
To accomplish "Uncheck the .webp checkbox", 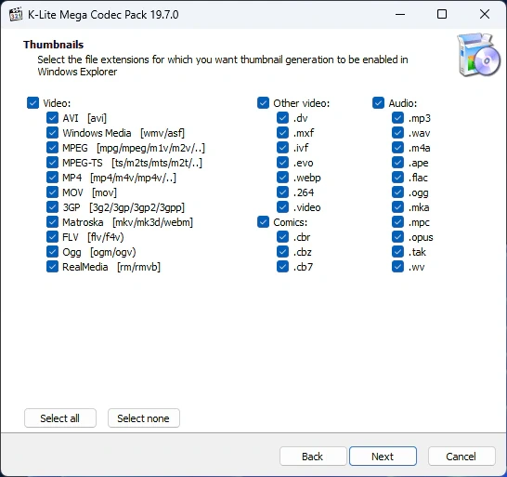I will pos(282,178).
